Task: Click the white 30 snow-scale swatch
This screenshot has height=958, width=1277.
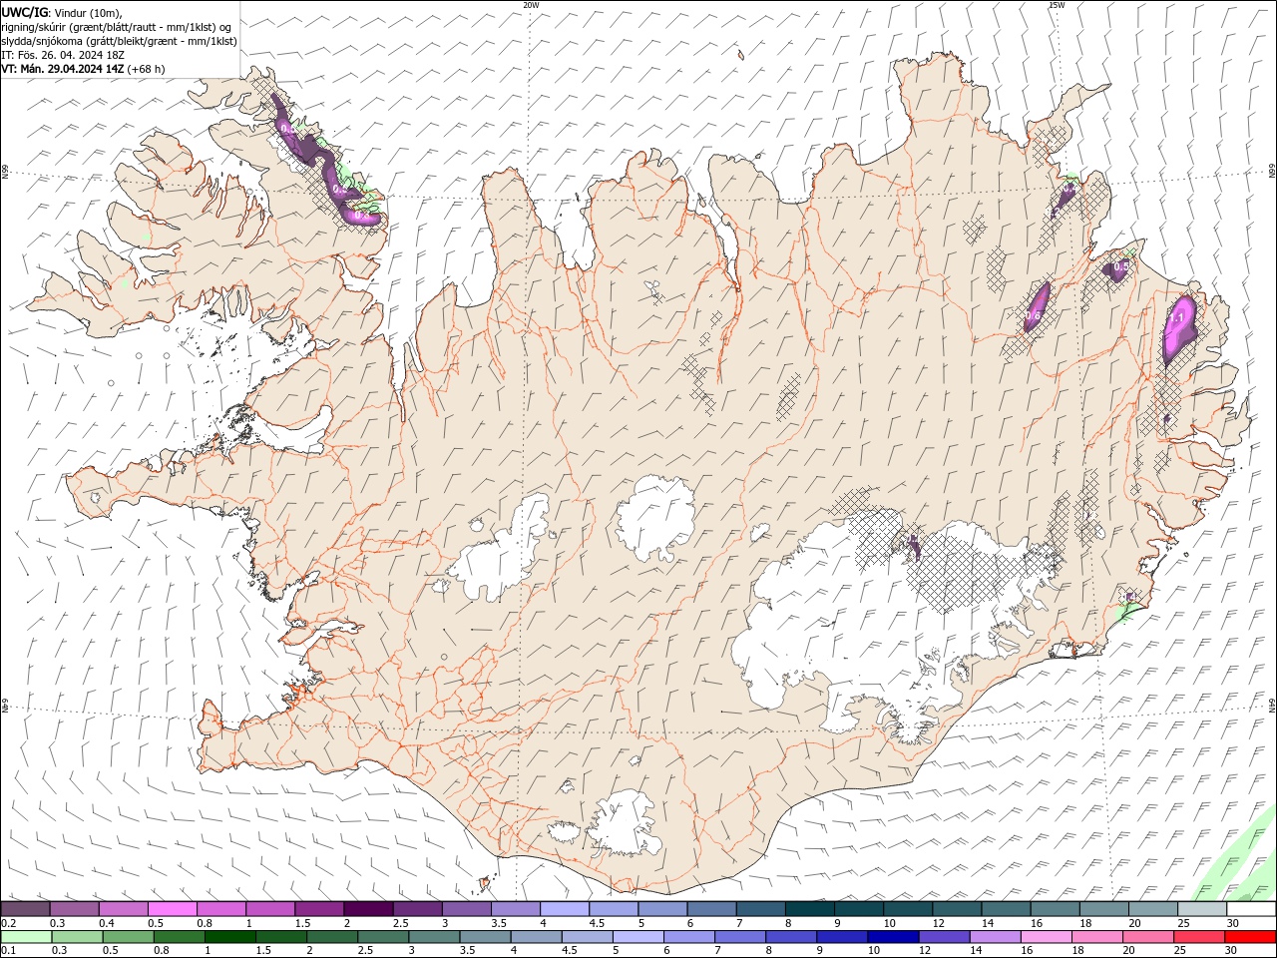Action: click(x=1251, y=909)
